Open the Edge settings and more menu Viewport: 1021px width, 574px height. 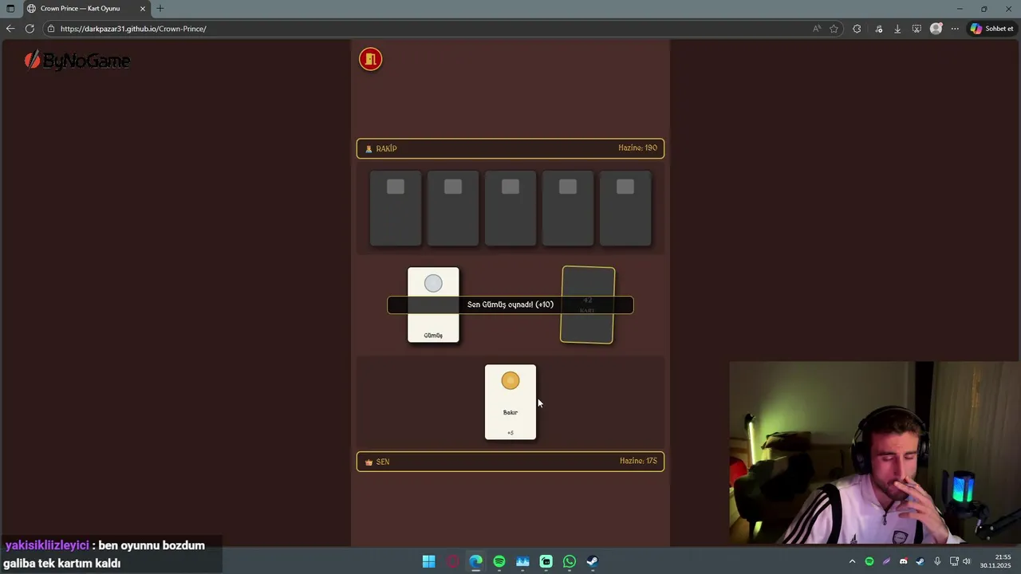coord(955,29)
